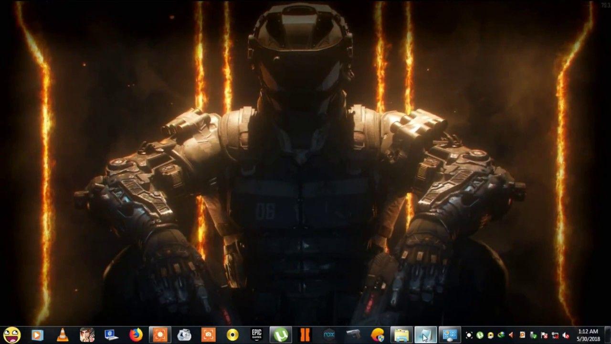Click the smiley face Start button

pyautogui.click(x=12, y=334)
